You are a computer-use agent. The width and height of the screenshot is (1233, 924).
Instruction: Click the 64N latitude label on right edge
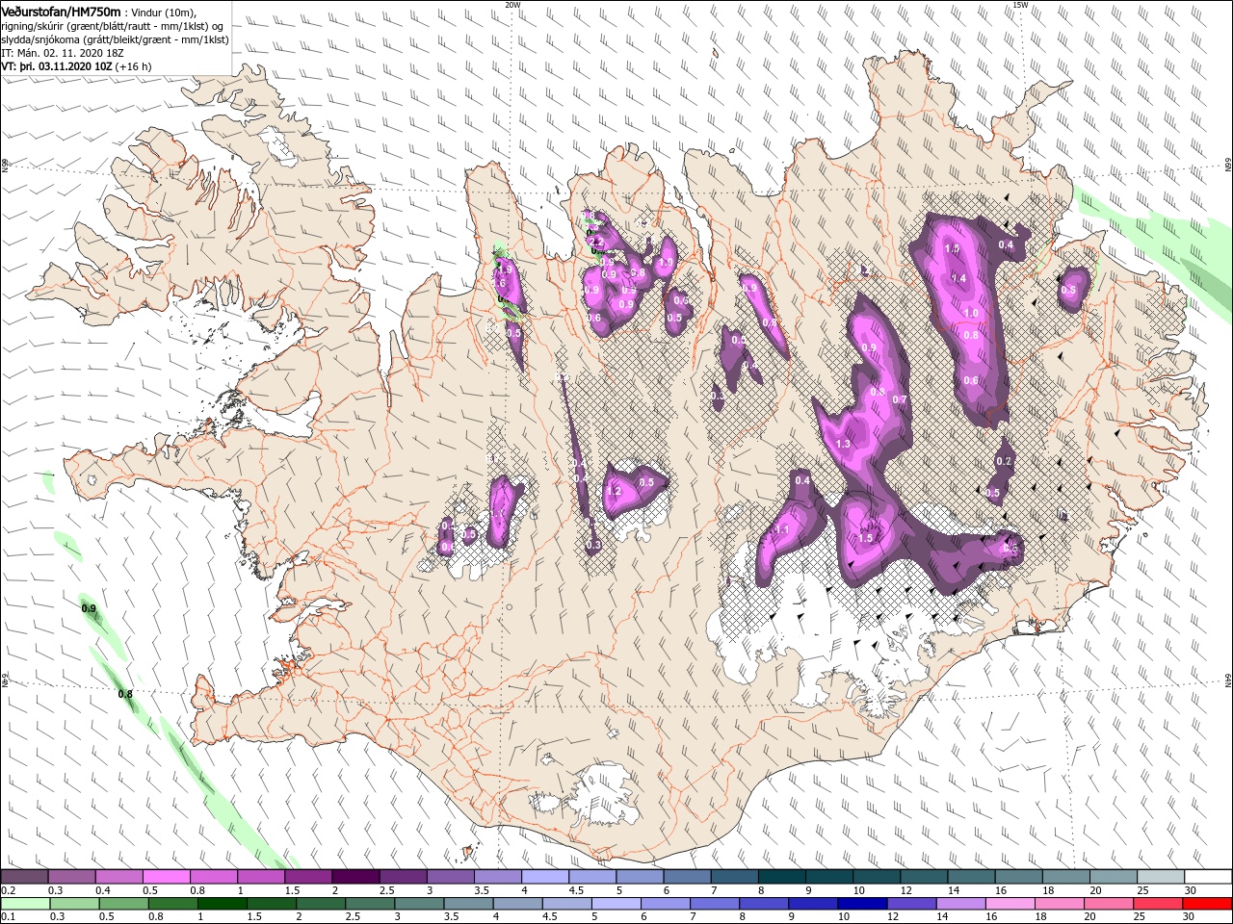1228,680
